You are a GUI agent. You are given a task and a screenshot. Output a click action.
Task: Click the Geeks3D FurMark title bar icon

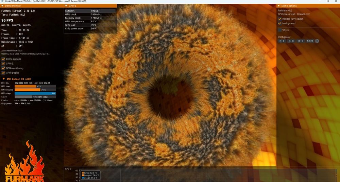pos(3,1)
